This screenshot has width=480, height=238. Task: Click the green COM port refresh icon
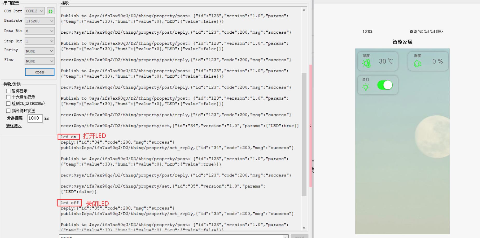51,11
